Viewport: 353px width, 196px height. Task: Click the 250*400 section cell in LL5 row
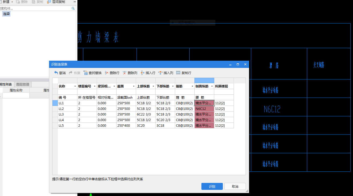pos(126,126)
